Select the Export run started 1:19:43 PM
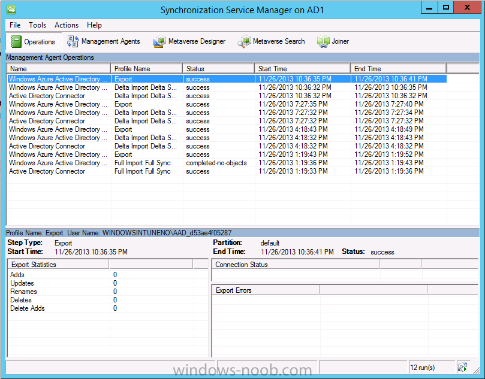 click(227, 154)
